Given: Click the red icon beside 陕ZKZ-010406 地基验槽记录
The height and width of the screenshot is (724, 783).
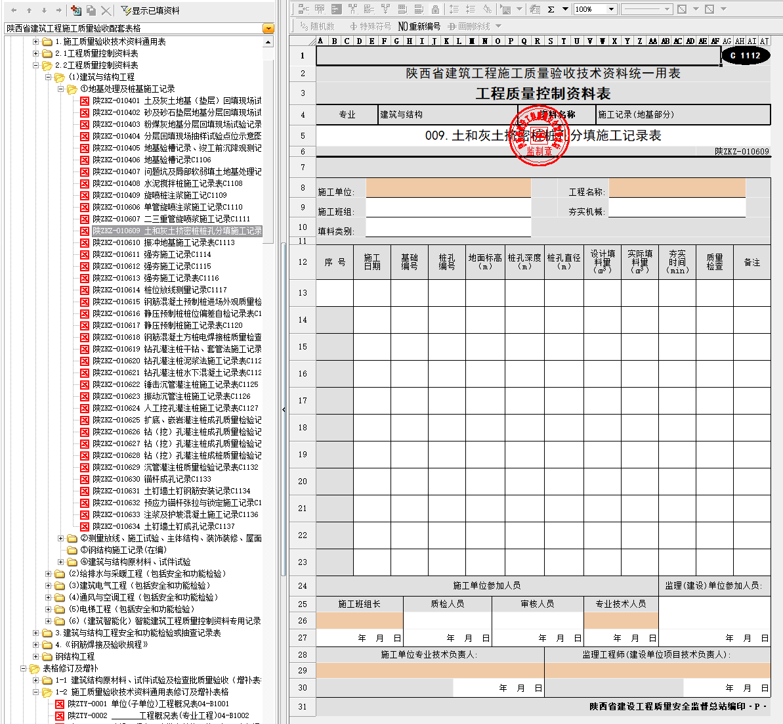Looking at the screenshot, I should coord(85,160).
